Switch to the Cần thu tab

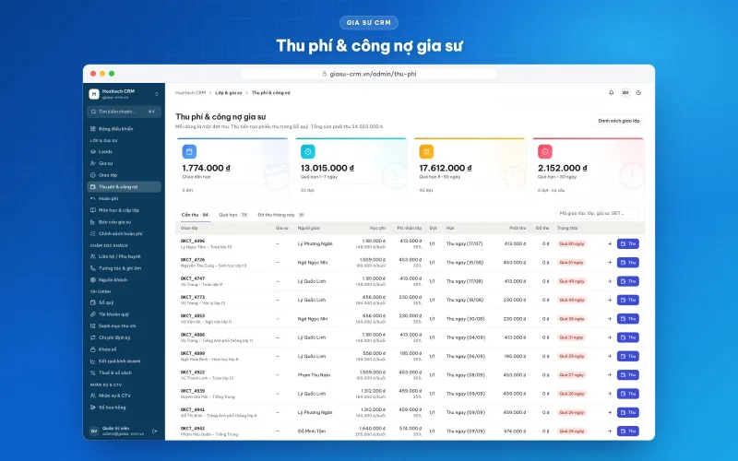point(195,215)
